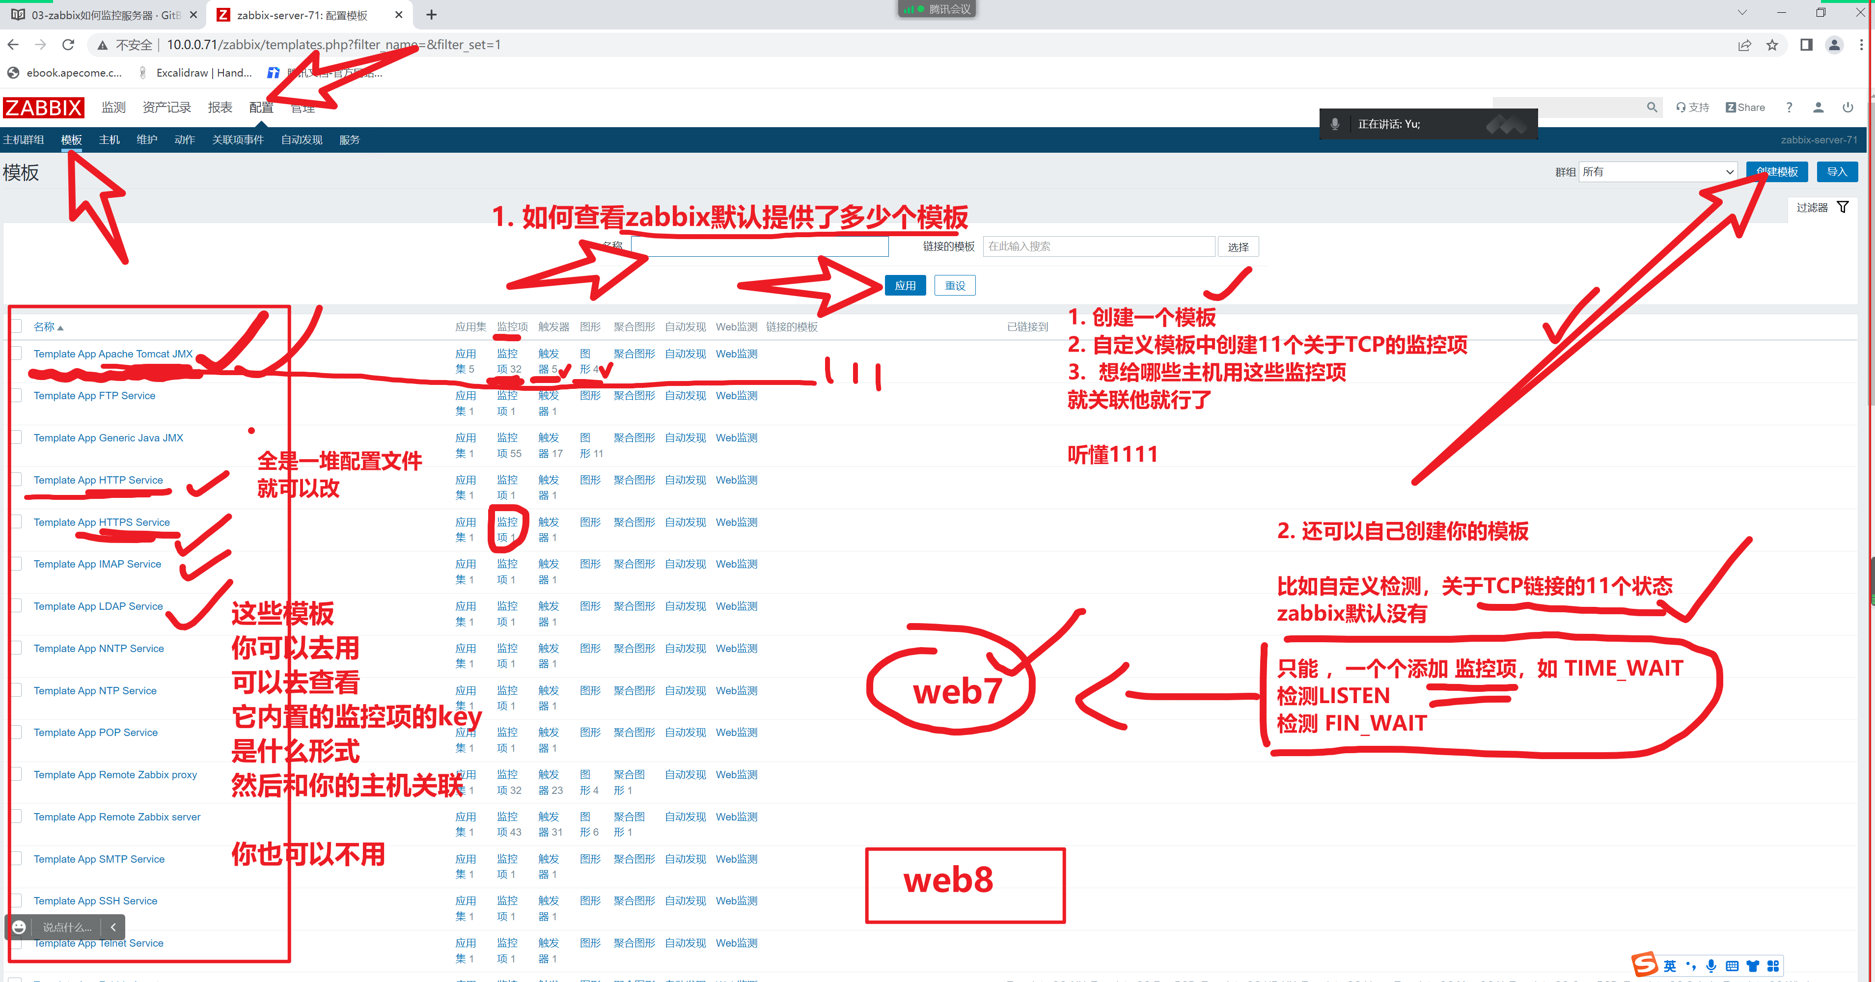Image resolution: width=1875 pixels, height=982 pixels.
Task: Open the user profile icon in Zabbix header
Action: pyautogui.click(x=1818, y=108)
